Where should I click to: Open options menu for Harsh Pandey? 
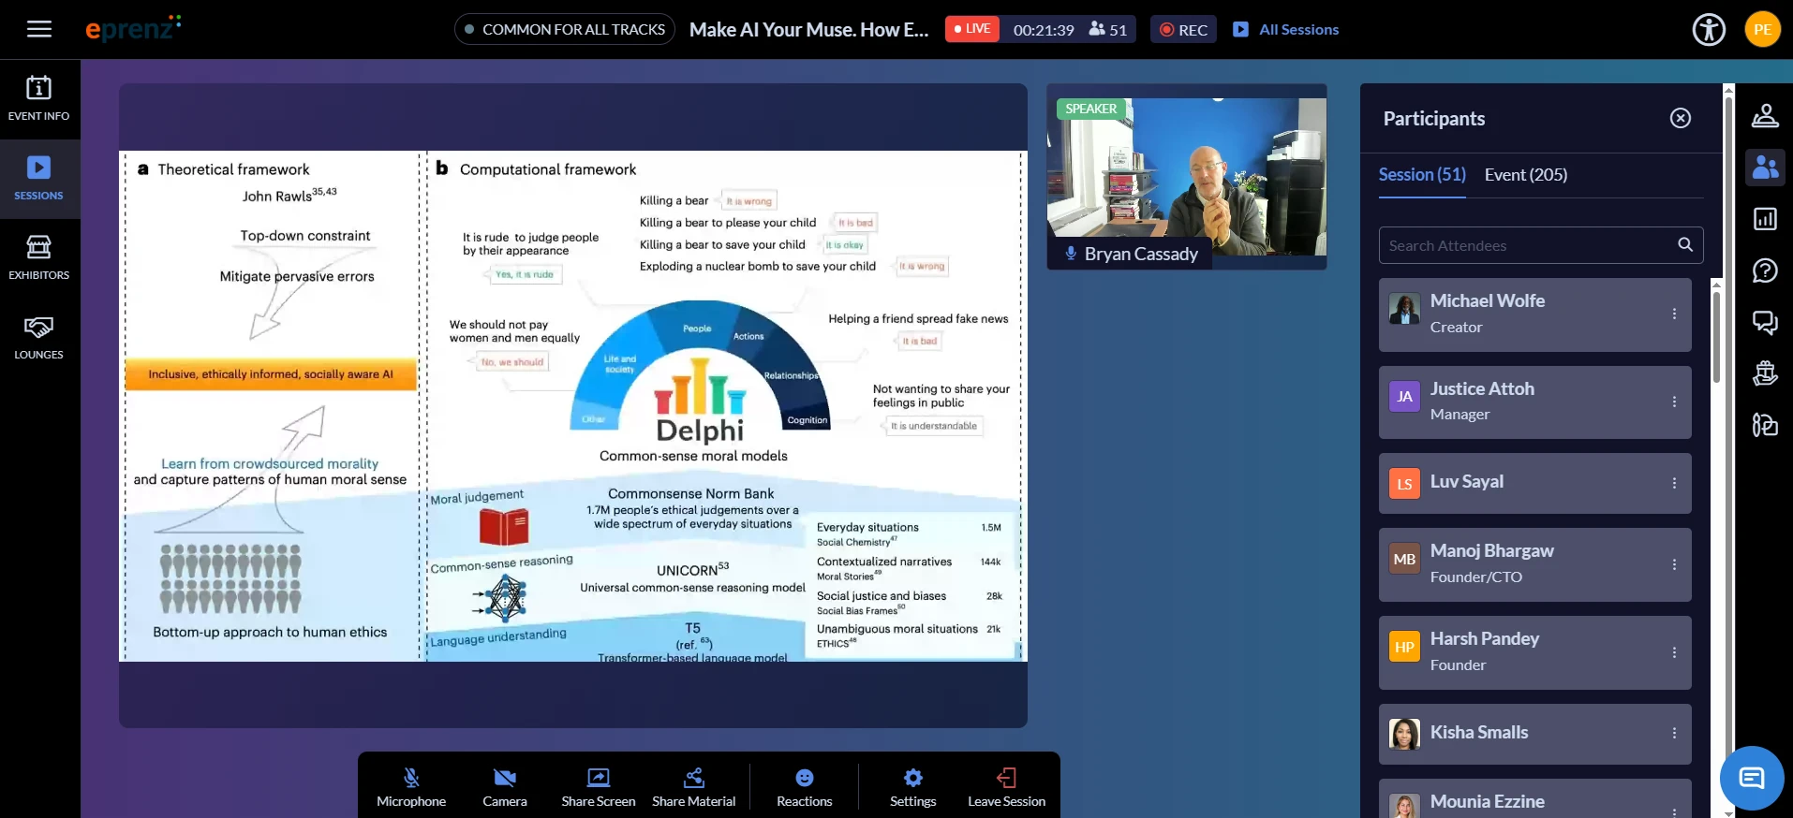pos(1674,652)
